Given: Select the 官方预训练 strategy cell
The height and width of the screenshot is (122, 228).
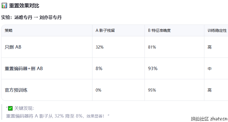Looking at the screenshot, I should click(x=16, y=90).
